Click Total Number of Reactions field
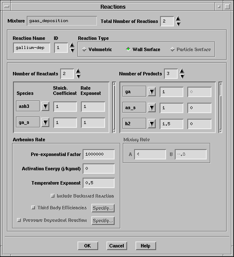234x257 pixels. 167,21
